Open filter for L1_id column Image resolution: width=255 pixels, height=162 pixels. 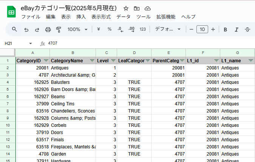click(x=216, y=60)
